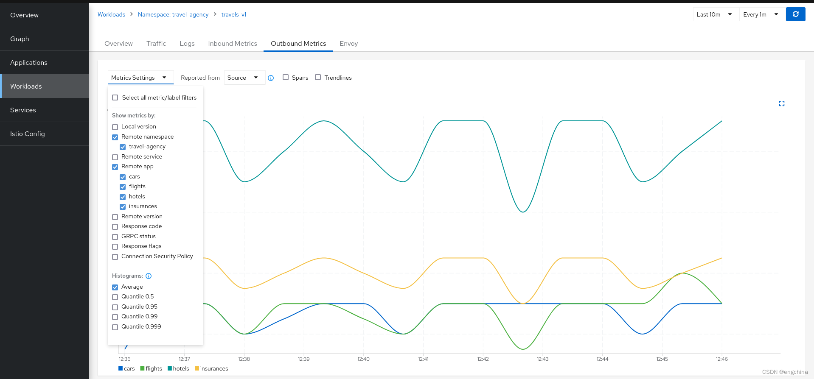
Task: Enable GRPC status checkbox
Action: (x=115, y=237)
